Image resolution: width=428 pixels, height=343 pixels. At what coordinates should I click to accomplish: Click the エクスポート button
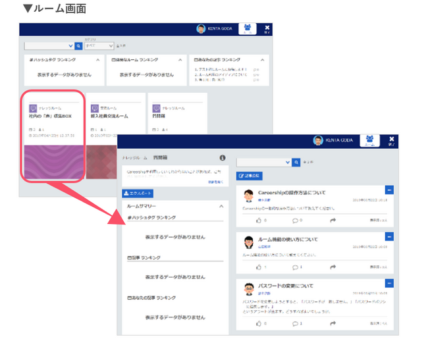[x=139, y=194]
